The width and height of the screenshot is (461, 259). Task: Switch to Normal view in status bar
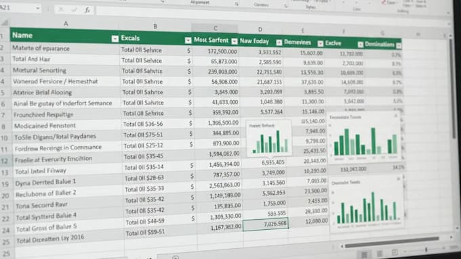(364, 254)
